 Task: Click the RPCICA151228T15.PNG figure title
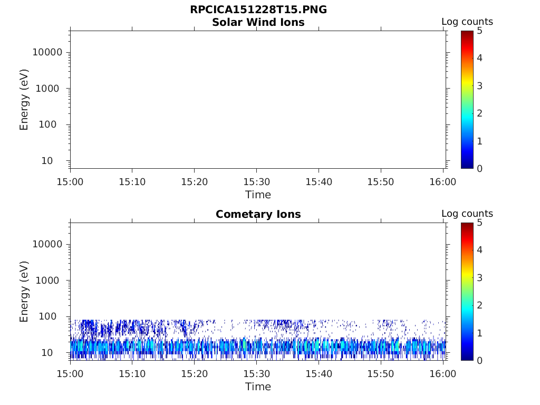[258, 9]
